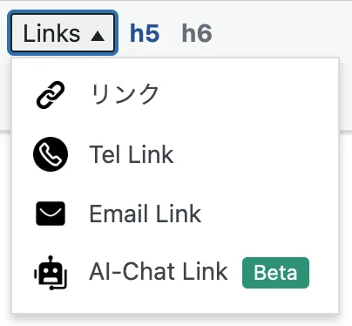Click the "Tel Link" text label
This screenshot has width=352, height=326.
[132, 154]
